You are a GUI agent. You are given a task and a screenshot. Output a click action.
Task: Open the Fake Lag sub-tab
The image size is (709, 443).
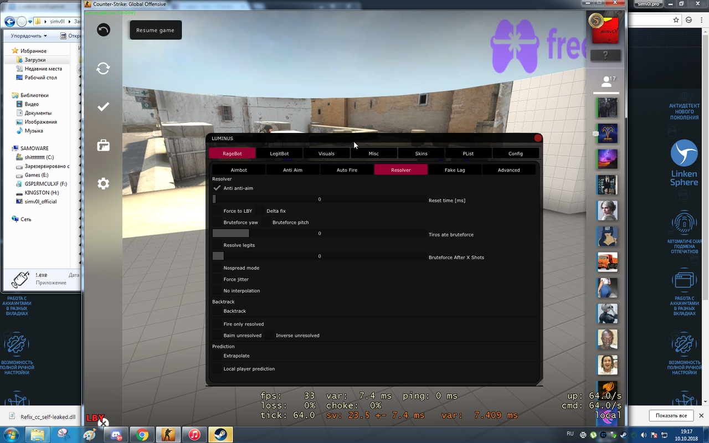tap(454, 170)
